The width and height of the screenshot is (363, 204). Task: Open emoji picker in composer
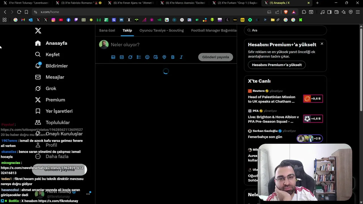(147, 57)
